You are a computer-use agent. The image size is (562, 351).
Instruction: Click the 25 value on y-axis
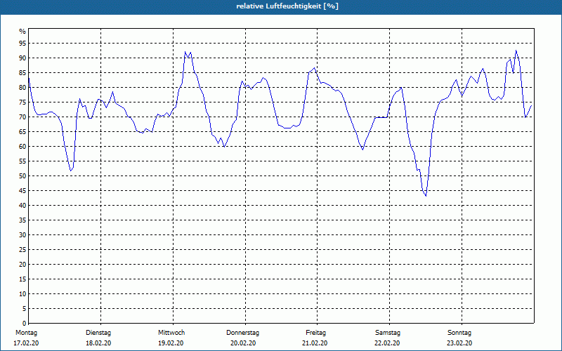coord(22,250)
